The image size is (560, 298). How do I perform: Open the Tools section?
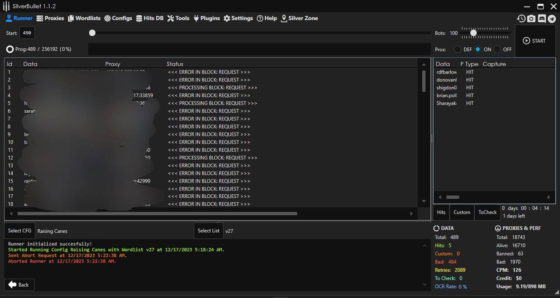[178, 18]
